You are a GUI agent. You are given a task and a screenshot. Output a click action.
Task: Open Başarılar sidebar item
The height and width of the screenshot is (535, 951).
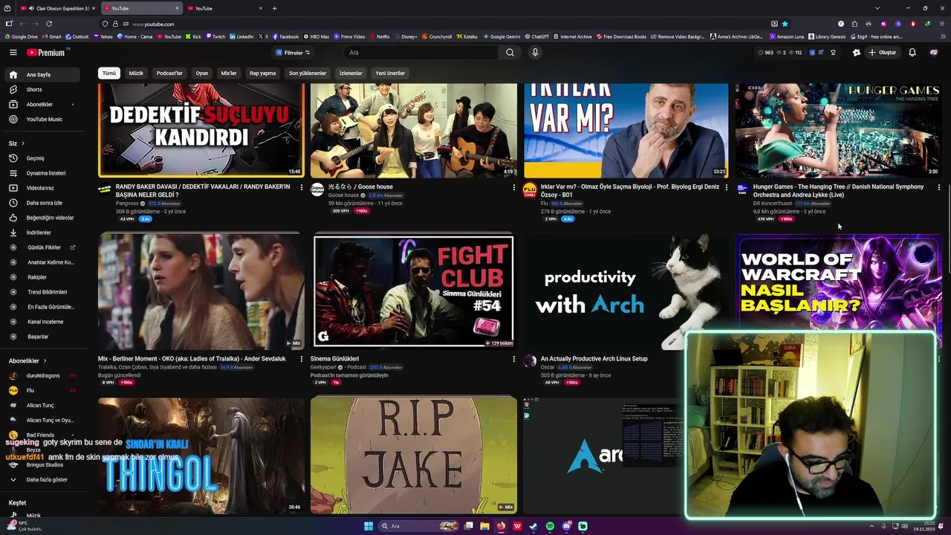pyautogui.click(x=41, y=337)
